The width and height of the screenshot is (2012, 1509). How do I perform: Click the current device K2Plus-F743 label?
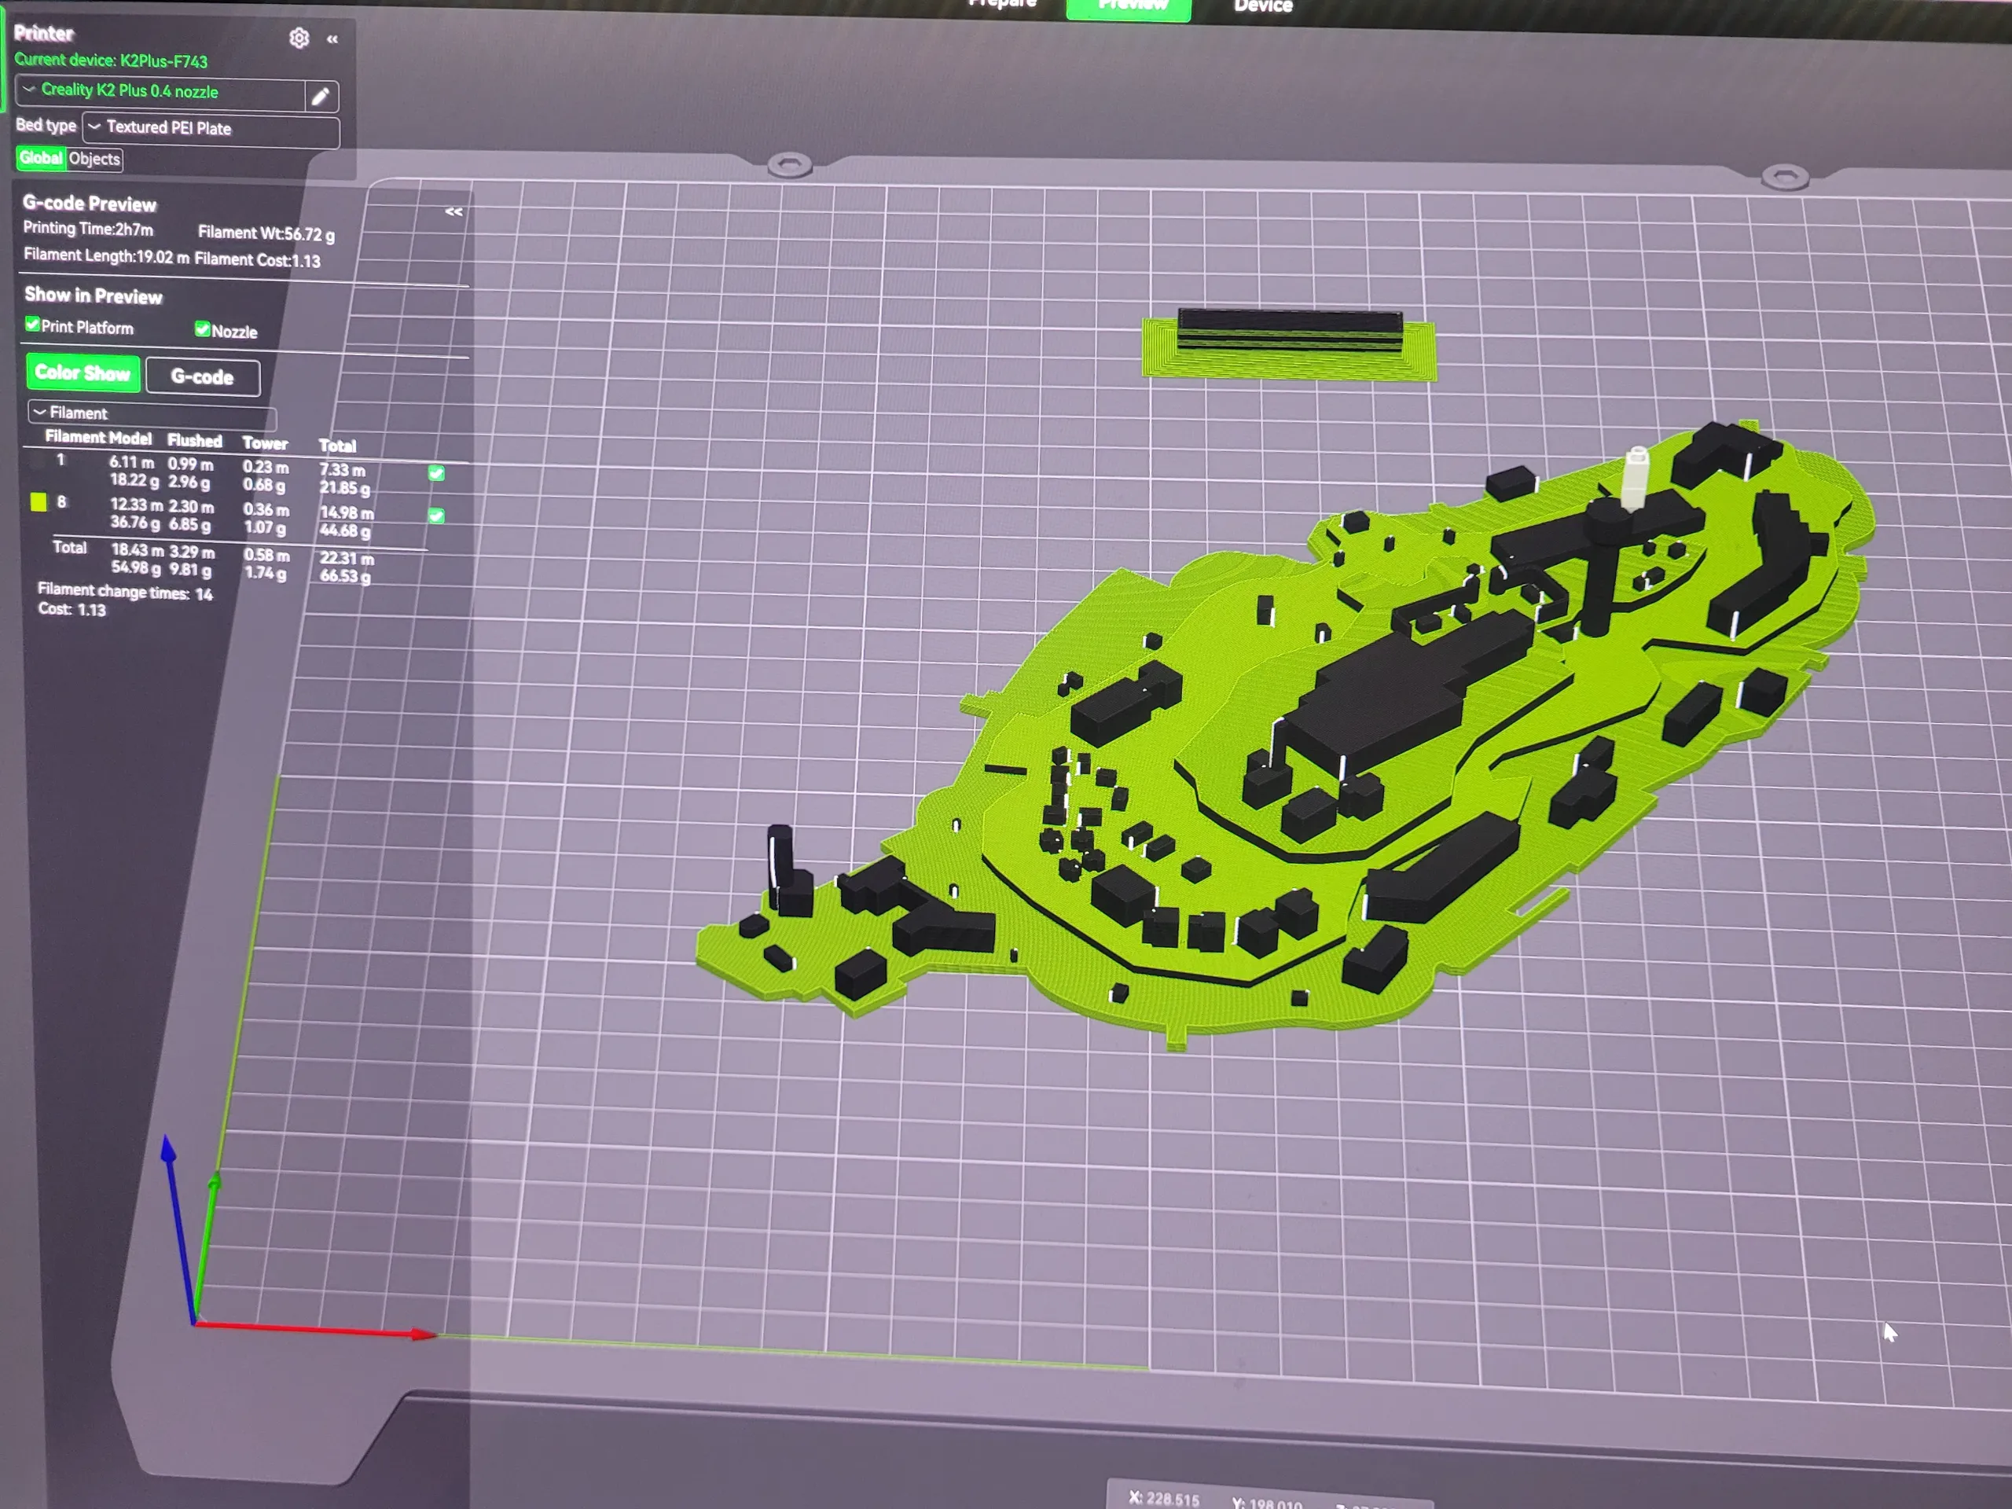[111, 60]
